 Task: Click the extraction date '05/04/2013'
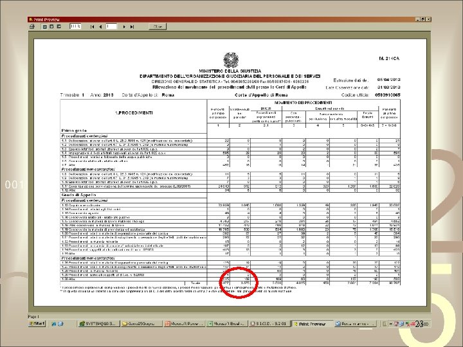pos(388,80)
